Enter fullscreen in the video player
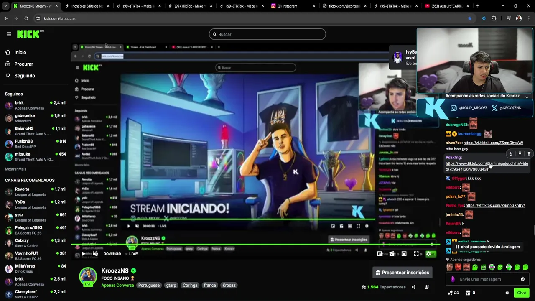This screenshot has height=301, width=535. pyautogui.click(x=416, y=254)
